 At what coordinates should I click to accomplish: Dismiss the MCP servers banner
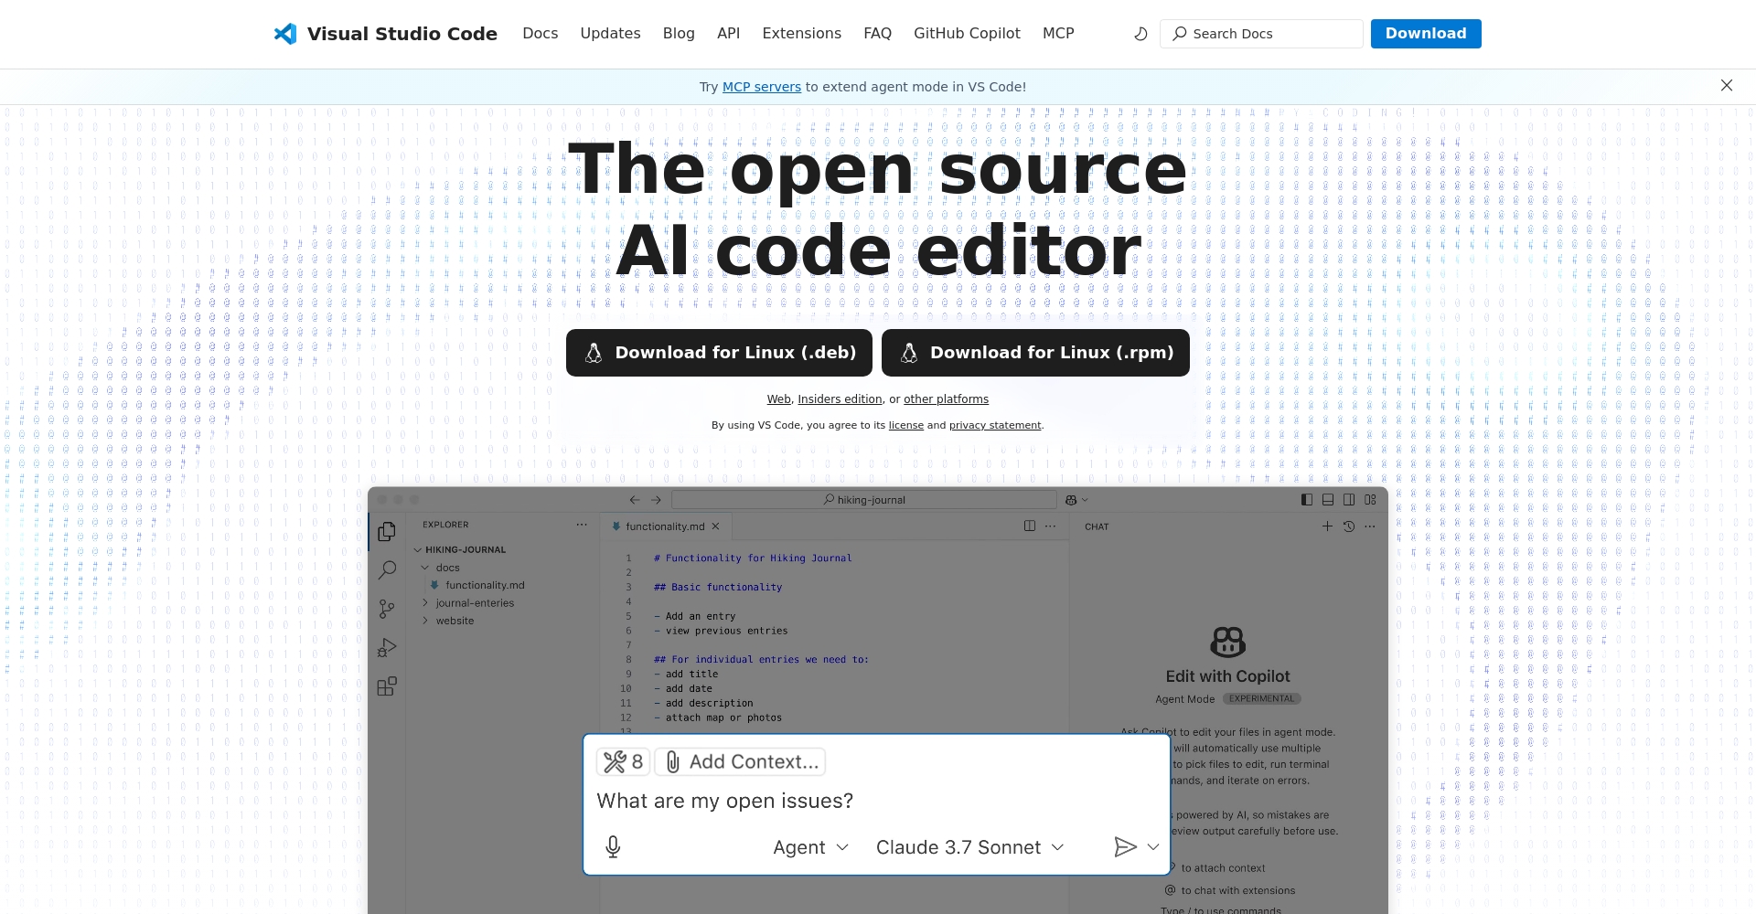tap(1727, 85)
